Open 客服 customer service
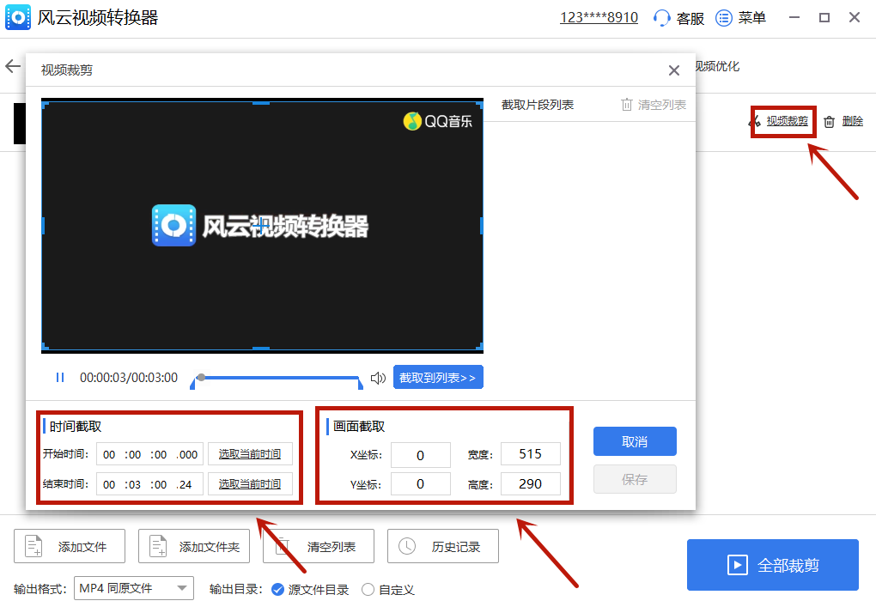 678,18
